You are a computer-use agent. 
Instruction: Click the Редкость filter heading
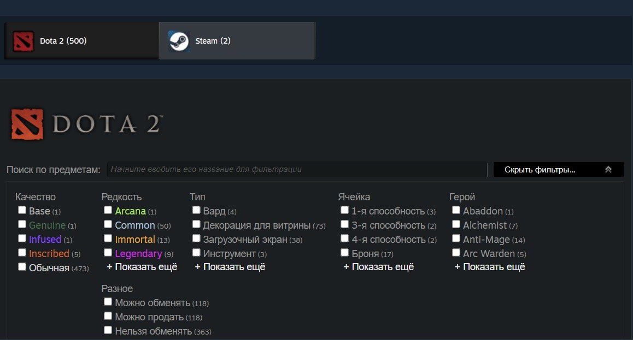point(121,197)
